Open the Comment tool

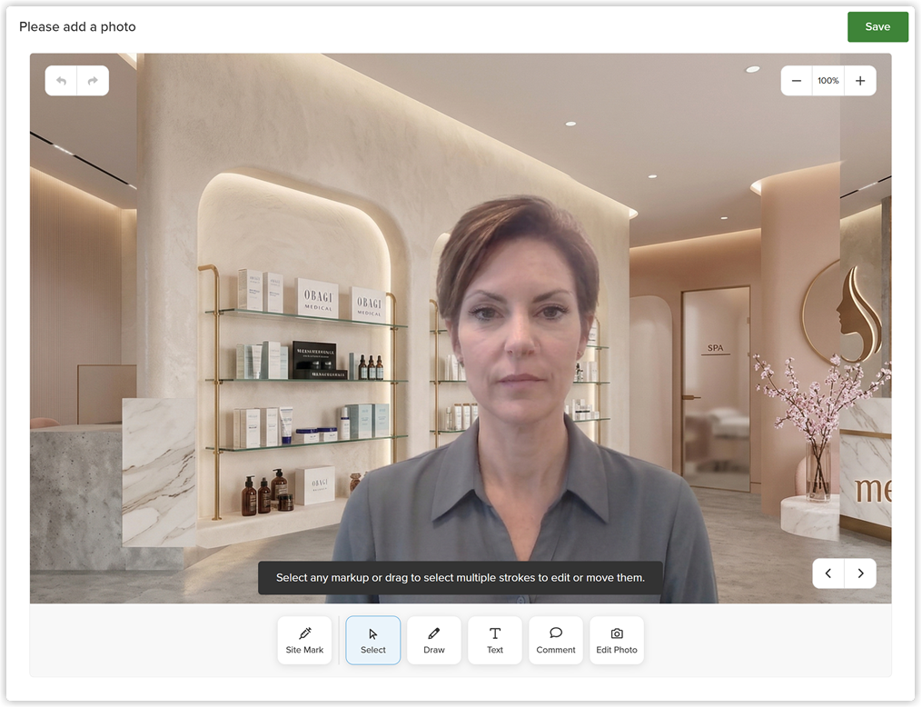(556, 641)
